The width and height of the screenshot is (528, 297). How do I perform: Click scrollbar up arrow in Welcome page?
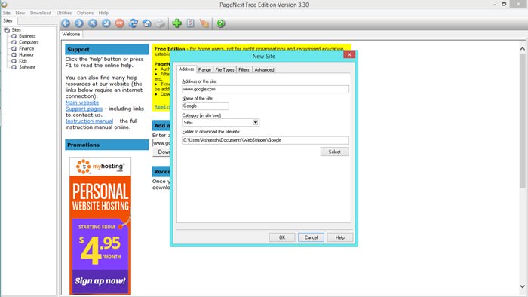pos(522,49)
